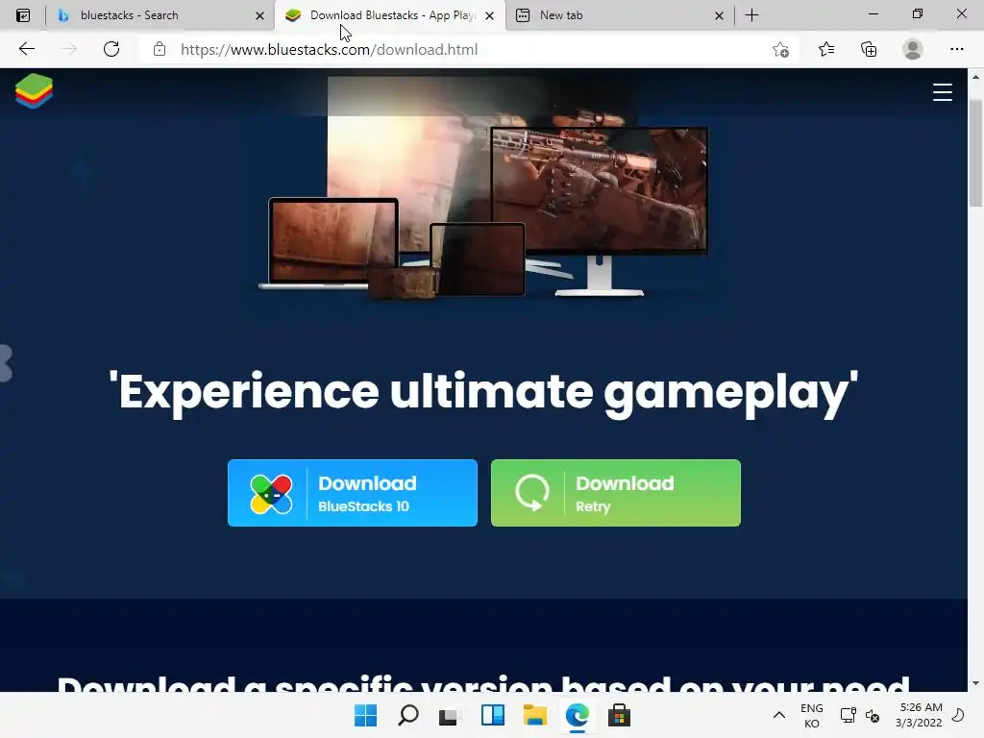View site information via the lock icon
The width and height of the screenshot is (984, 738).
(160, 49)
